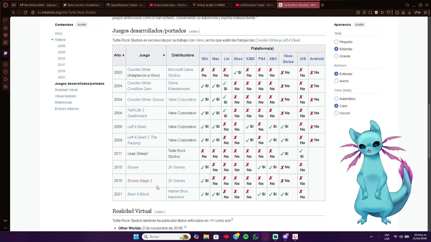
Task: Open the Back 4 Blood link in table
Action: click(138, 194)
